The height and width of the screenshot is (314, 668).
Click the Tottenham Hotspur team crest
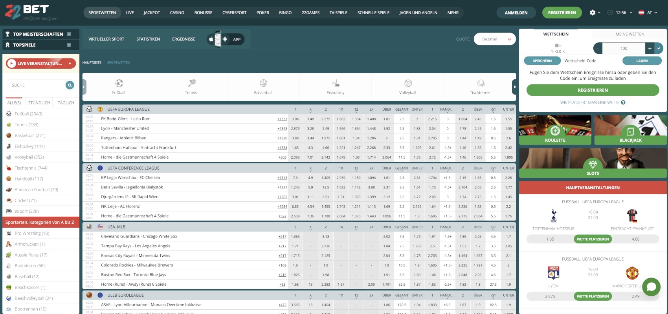click(x=554, y=216)
